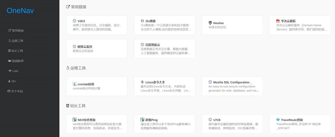Open the crontab校验 link title

click(x=86, y=84)
